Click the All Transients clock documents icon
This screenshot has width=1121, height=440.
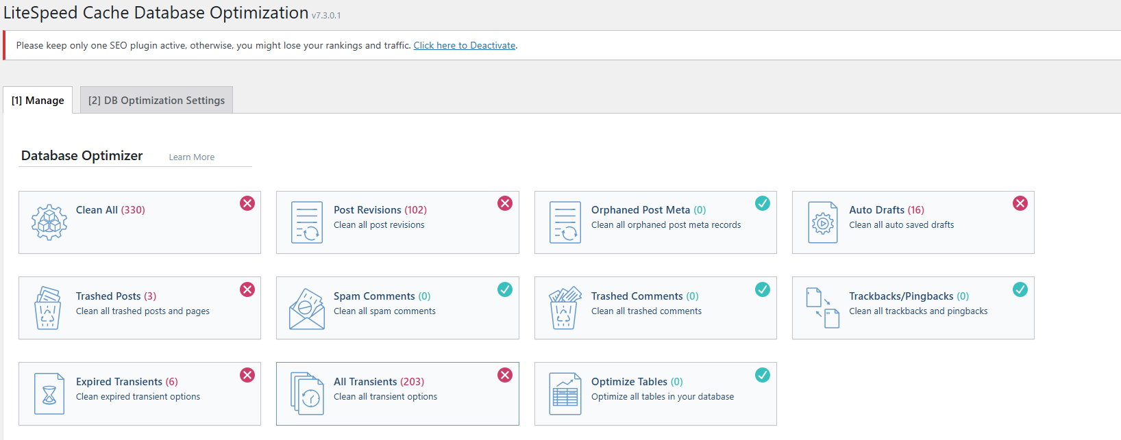click(307, 394)
